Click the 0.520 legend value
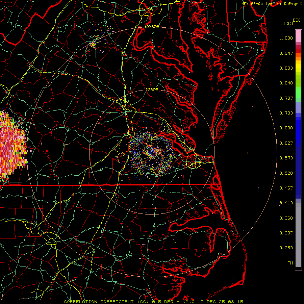 click(286, 173)
